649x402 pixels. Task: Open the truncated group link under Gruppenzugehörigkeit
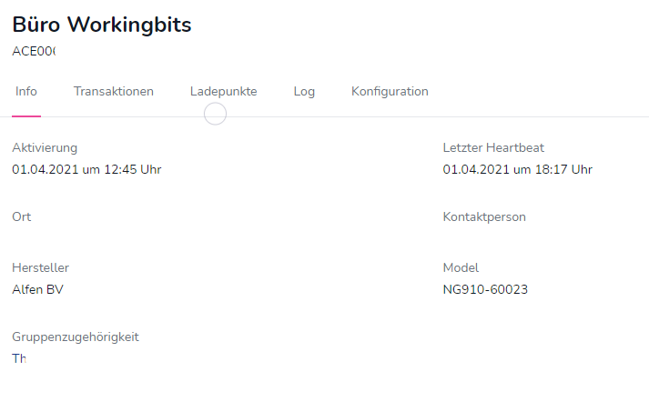coord(19,359)
